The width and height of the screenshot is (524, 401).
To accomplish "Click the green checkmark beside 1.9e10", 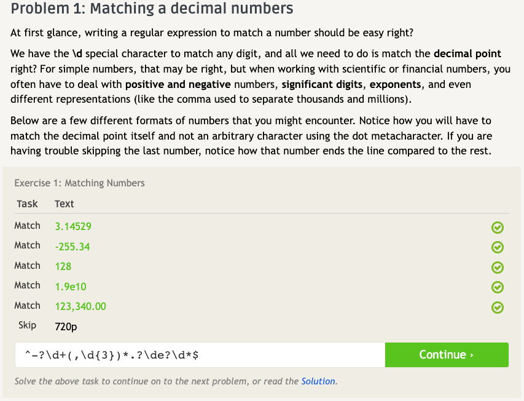I will click(498, 287).
